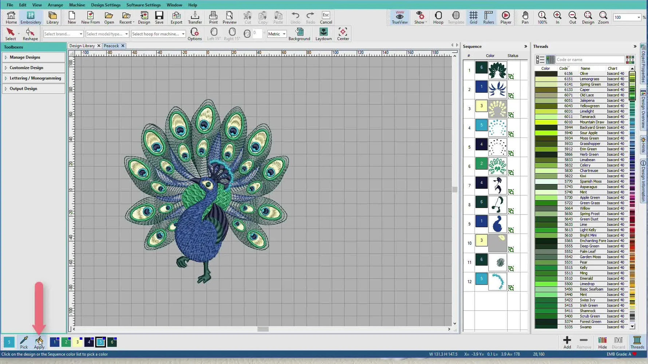Toggle Rulers visibility

coord(488,17)
